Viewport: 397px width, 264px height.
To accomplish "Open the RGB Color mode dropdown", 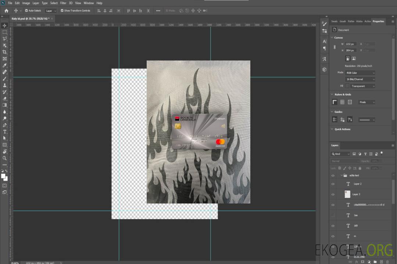I will pos(360,73).
